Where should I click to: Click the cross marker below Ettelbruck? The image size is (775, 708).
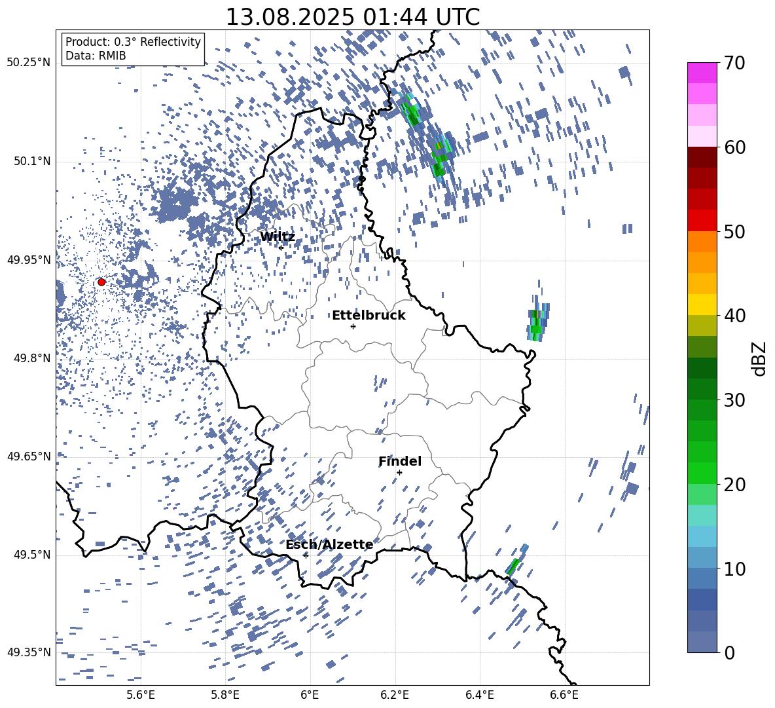click(x=353, y=326)
